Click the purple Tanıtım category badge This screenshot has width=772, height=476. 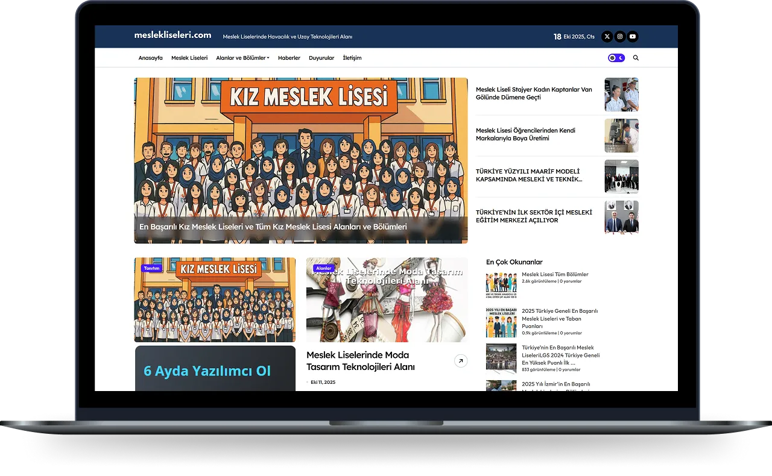tap(151, 268)
